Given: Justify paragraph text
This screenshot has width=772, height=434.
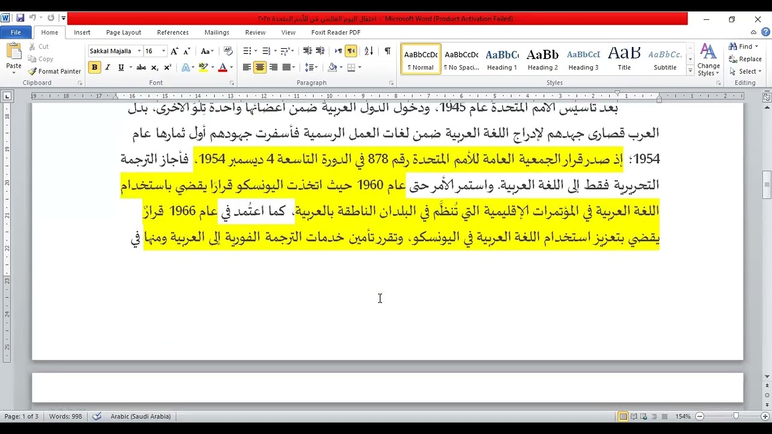Looking at the screenshot, I should 286,68.
